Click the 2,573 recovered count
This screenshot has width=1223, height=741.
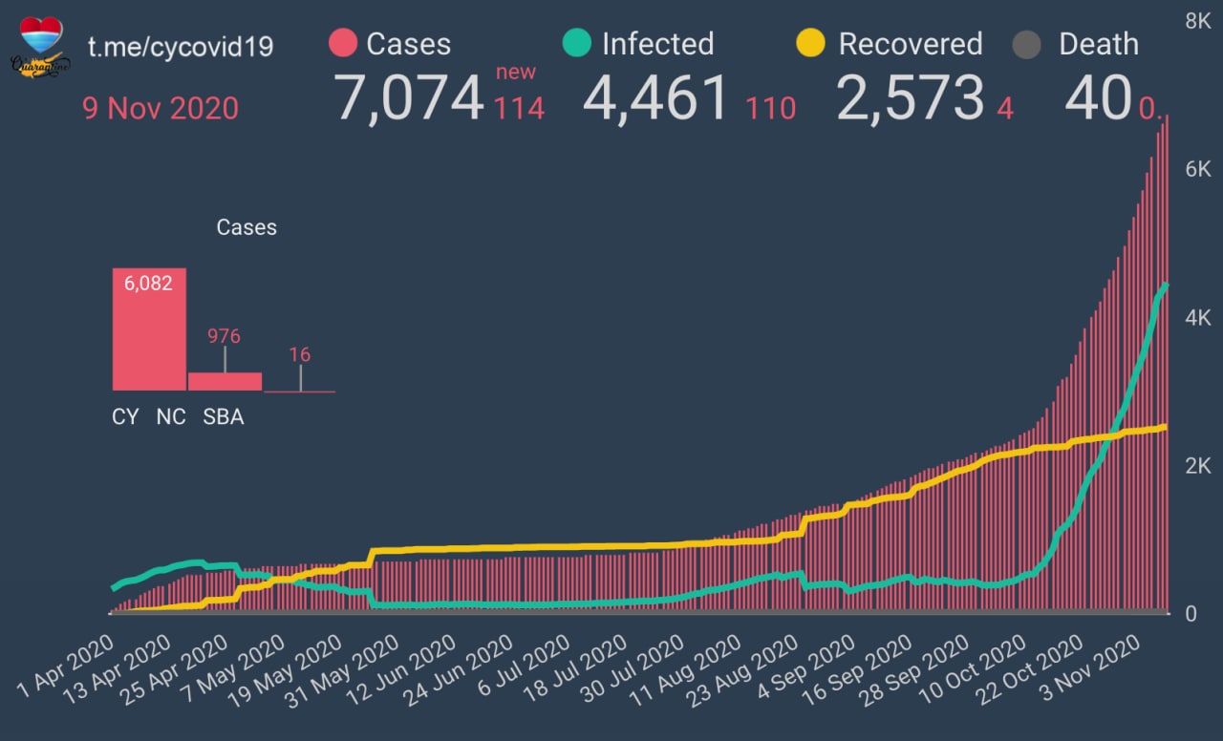pos(909,98)
